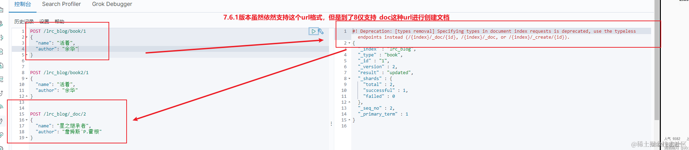Open 历史记录 history link
This screenshot has height=150, width=689.
point(24,22)
